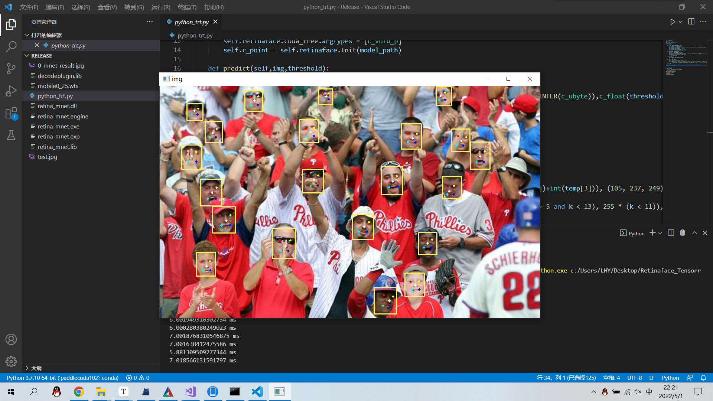Screen dimensions: 713x401
Task: Open the notifications bell in status bar
Action: [703, 378]
